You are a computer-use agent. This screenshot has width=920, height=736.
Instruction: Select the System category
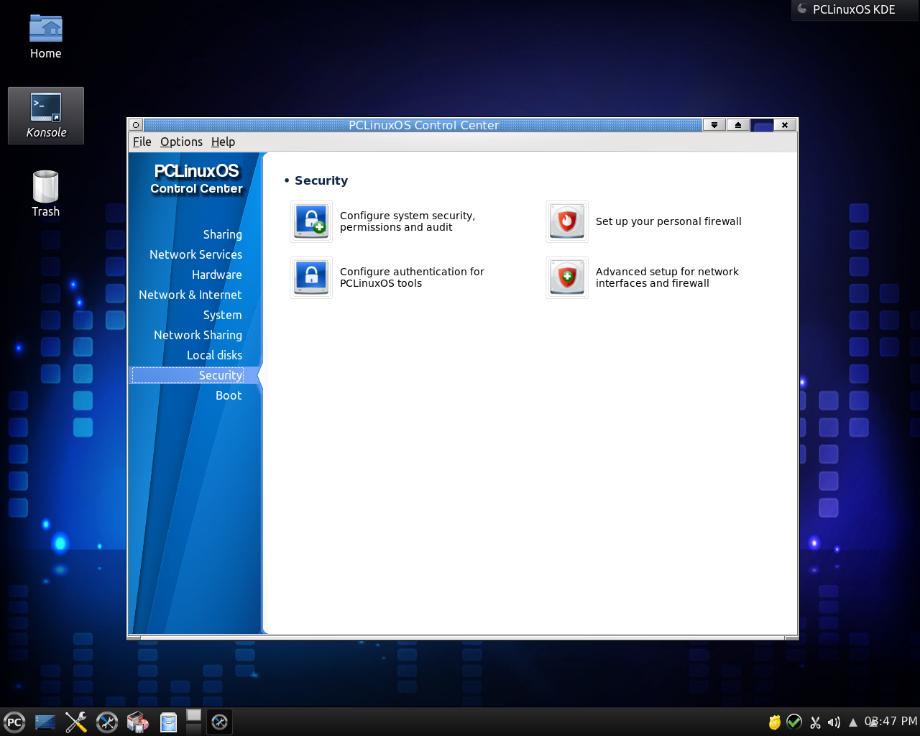pyautogui.click(x=223, y=315)
